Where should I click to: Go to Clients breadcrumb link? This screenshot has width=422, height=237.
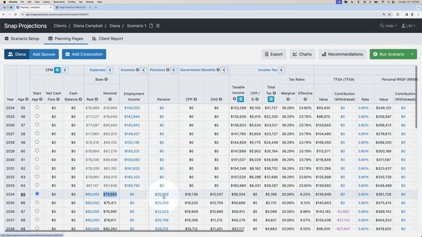pos(60,26)
